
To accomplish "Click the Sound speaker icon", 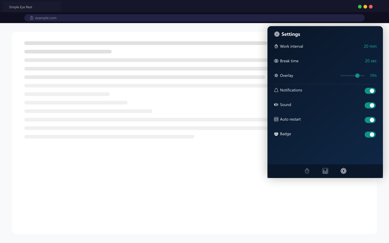I will (276, 105).
